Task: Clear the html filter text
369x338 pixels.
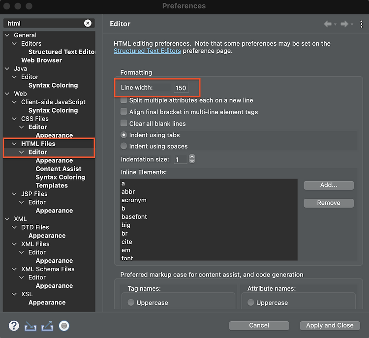Action: pyautogui.click(x=88, y=23)
